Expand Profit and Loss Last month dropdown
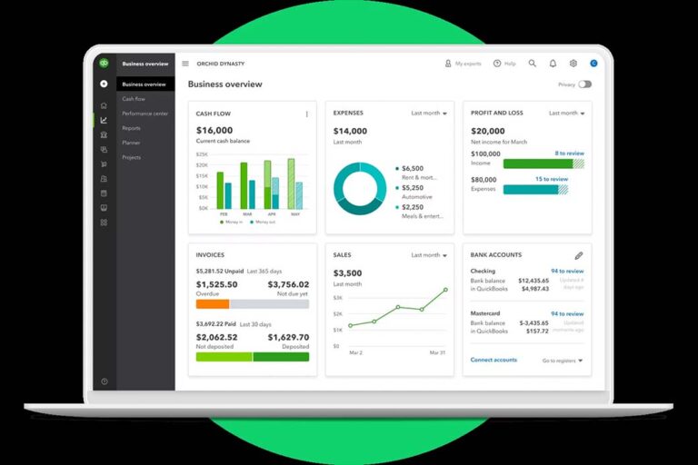 point(566,113)
